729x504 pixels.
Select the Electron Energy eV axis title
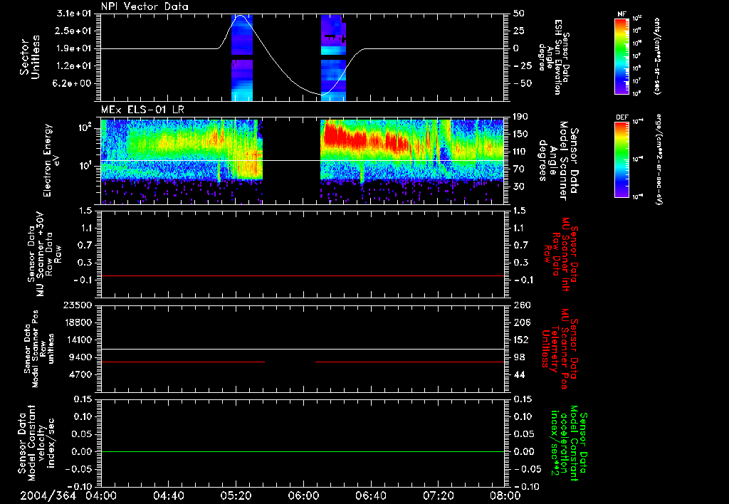[51, 160]
